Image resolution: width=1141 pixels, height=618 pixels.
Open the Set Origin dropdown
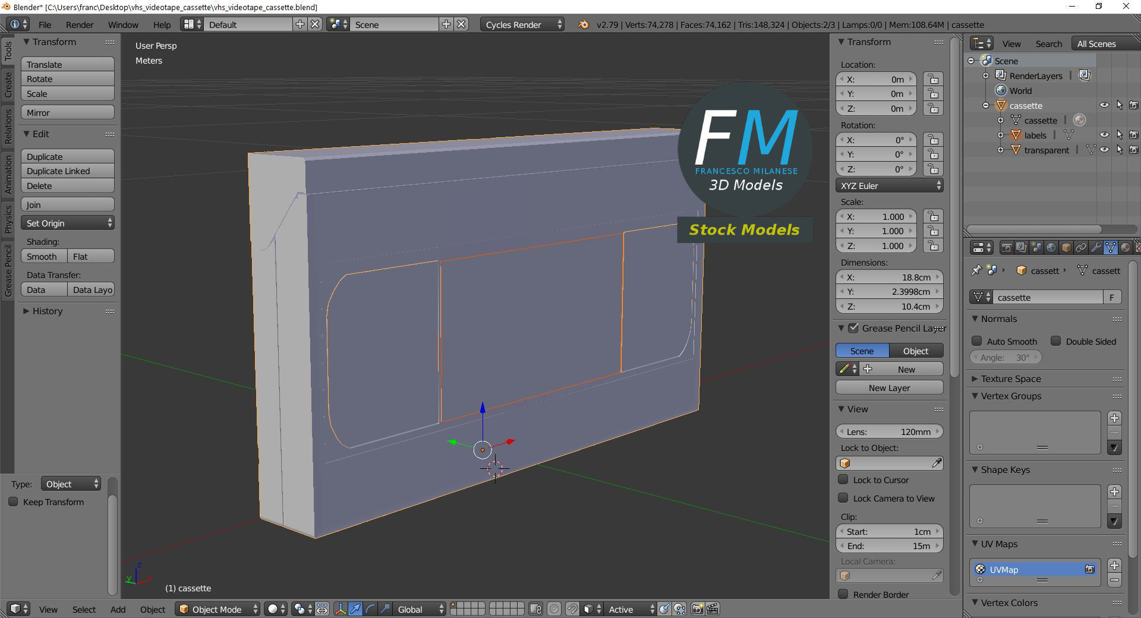click(x=68, y=223)
